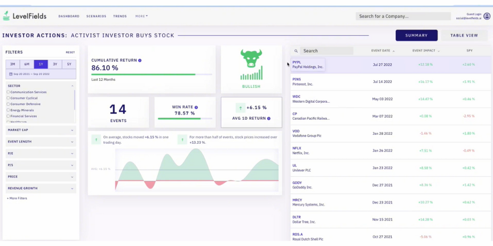Click the magnifier icon in table search

click(x=296, y=51)
